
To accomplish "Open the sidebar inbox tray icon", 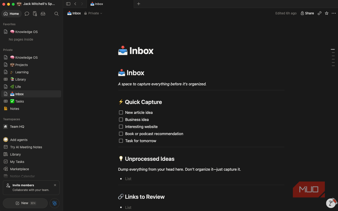I will pyautogui.click(x=43, y=14).
